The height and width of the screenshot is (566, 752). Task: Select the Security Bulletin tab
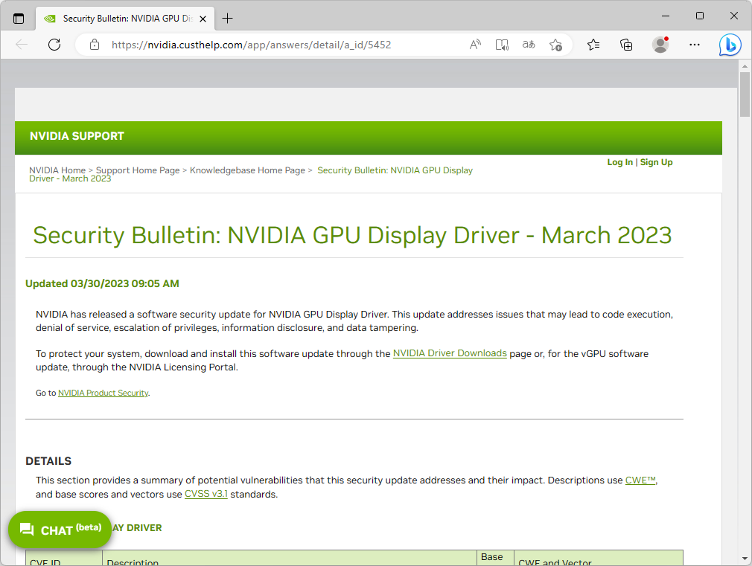pos(126,19)
